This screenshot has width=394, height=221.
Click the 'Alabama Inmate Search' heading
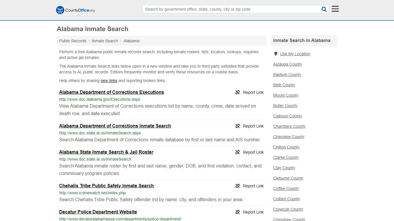[93, 29]
